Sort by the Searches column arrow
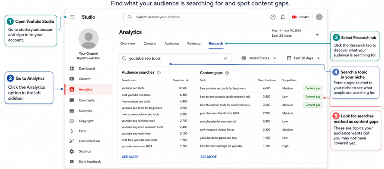 tap(187, 80)
